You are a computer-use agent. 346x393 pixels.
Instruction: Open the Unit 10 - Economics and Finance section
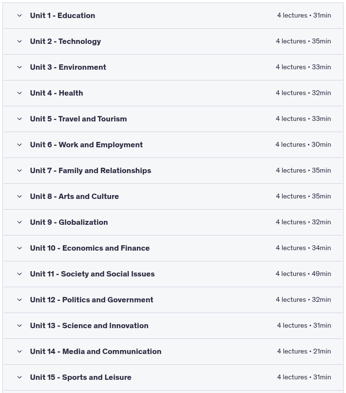click(90, 248)
